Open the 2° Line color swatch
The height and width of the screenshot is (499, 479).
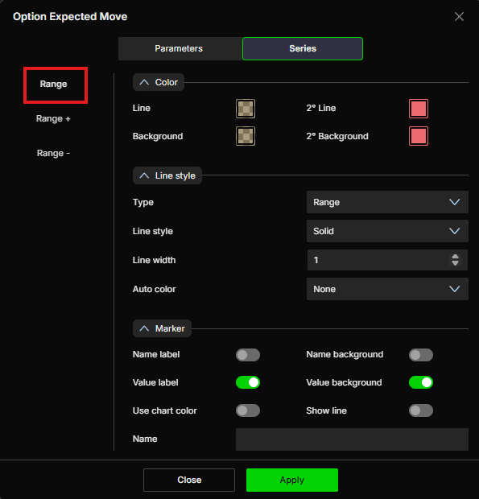tap(419, 109)
